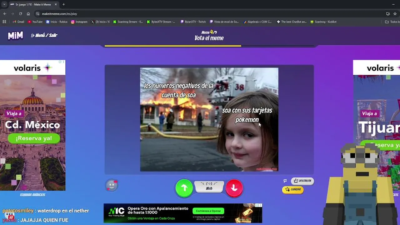The image size is (400, 225).
Task: Open the Todos los bookmarks folder
Action: coord(392,22)
